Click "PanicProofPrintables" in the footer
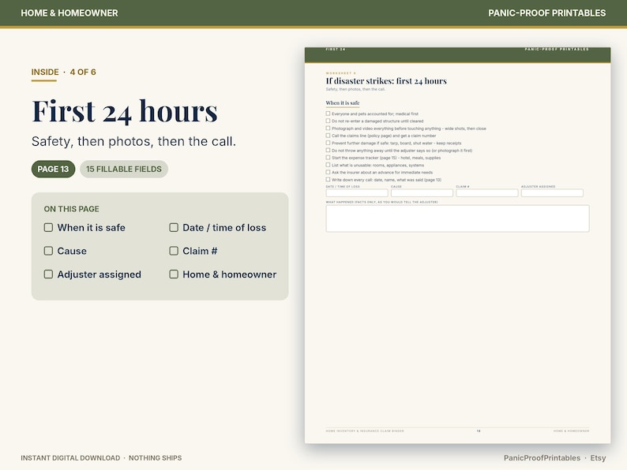Screen dimensions: 627x470 point(542,458)
